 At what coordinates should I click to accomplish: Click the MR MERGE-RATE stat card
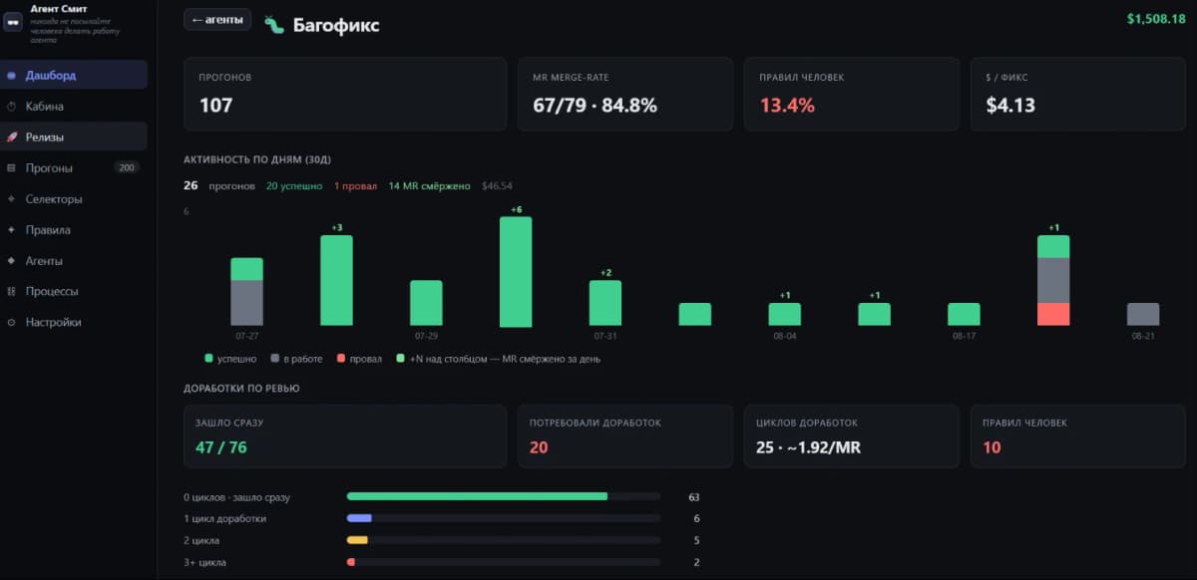(625, 95)
